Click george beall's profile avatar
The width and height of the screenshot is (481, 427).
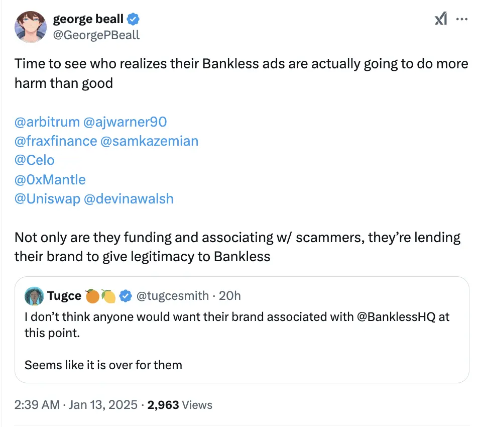point(31,26)
